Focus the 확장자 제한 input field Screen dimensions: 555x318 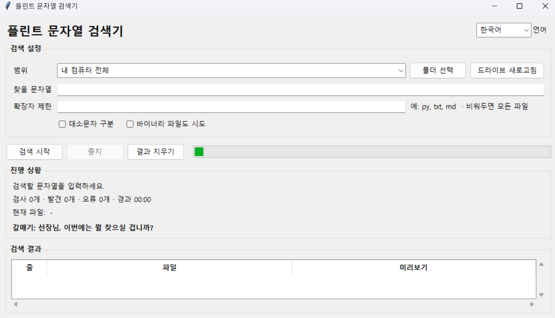231,107
